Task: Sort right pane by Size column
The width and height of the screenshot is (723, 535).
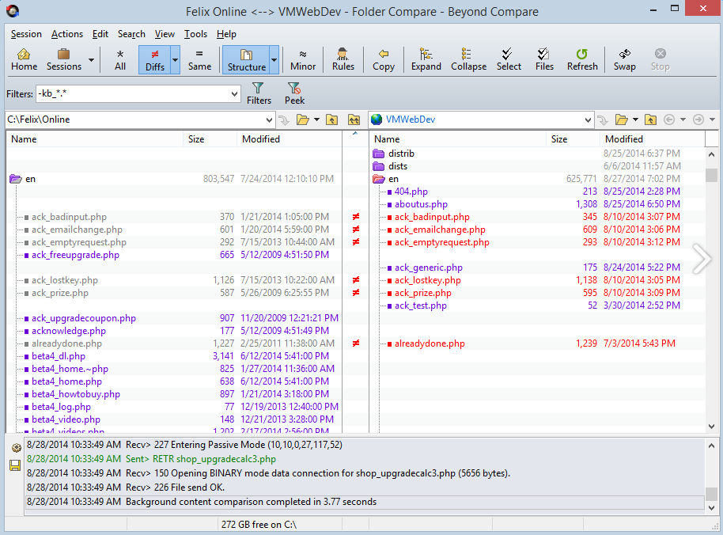Action: [573, 139]
